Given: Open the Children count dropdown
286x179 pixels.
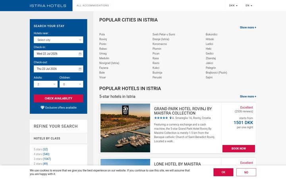Looking at the screenshot, I should click(71, 84).
